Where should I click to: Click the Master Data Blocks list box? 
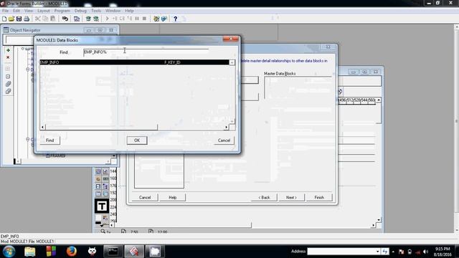[298, 87]
